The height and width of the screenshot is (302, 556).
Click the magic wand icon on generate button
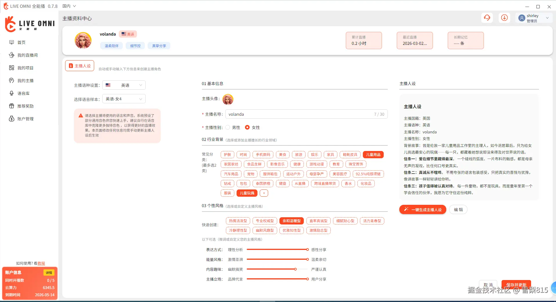[x=406, y=209]
